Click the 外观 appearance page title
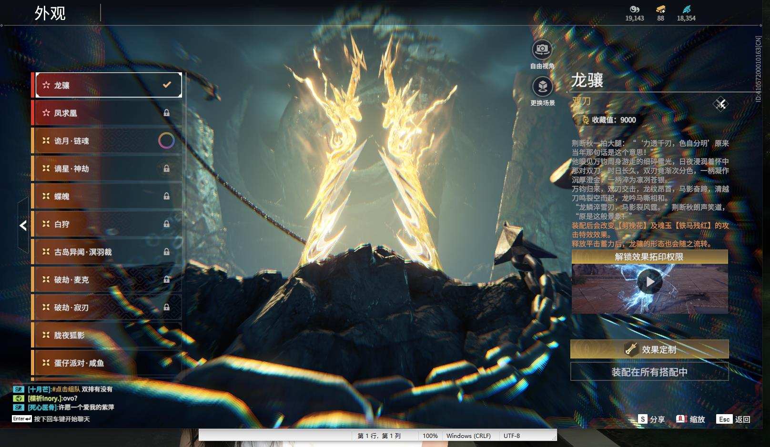Viewport: 770px width, 447px height. (50, 13)
